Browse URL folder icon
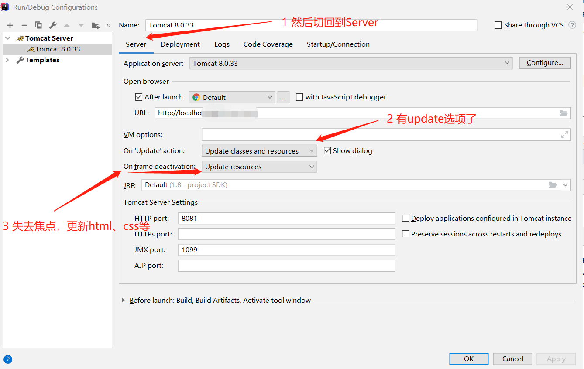The image size is (584, 369). click(x=563, y=113)
